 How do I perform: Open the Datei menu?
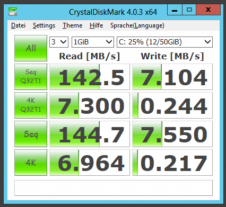pos(18,25)
